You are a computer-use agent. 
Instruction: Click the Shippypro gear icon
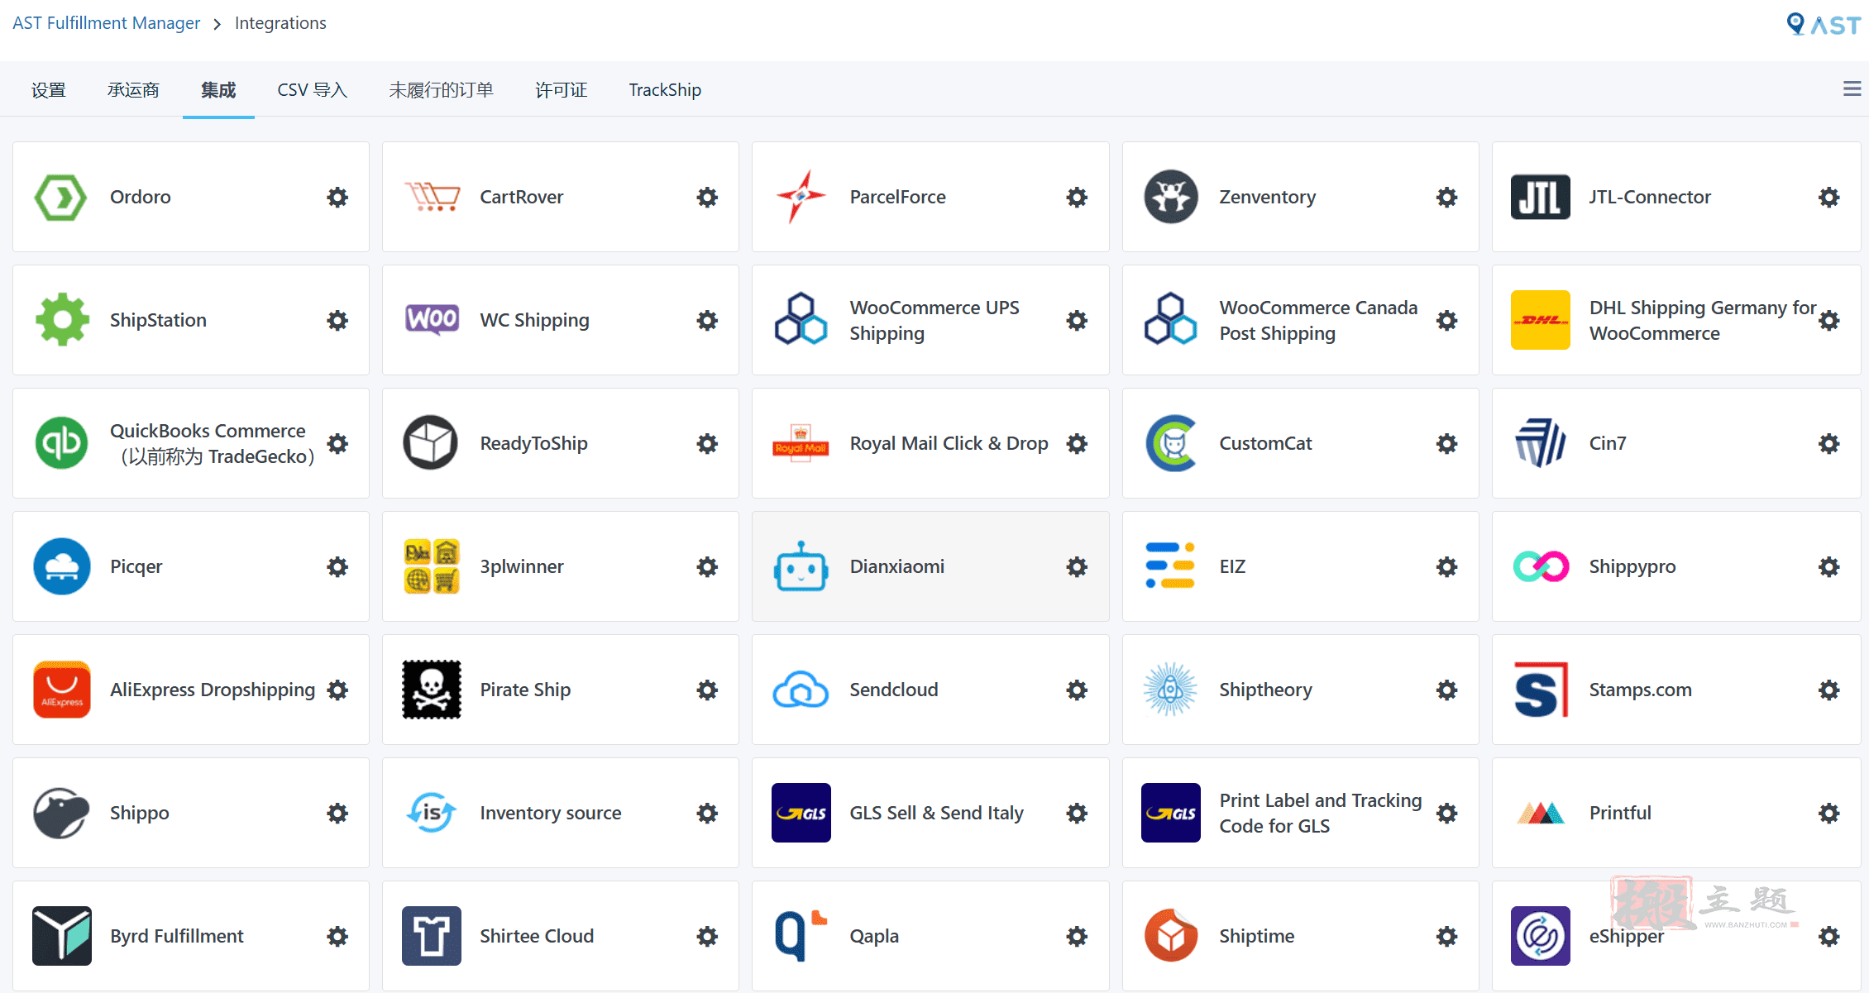pyautogui.click(x=1829, y=566)
